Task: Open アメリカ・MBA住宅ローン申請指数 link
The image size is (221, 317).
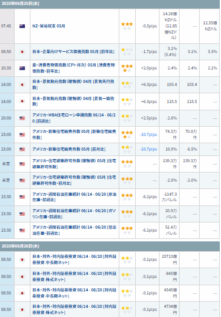Action: pos(74,118)
